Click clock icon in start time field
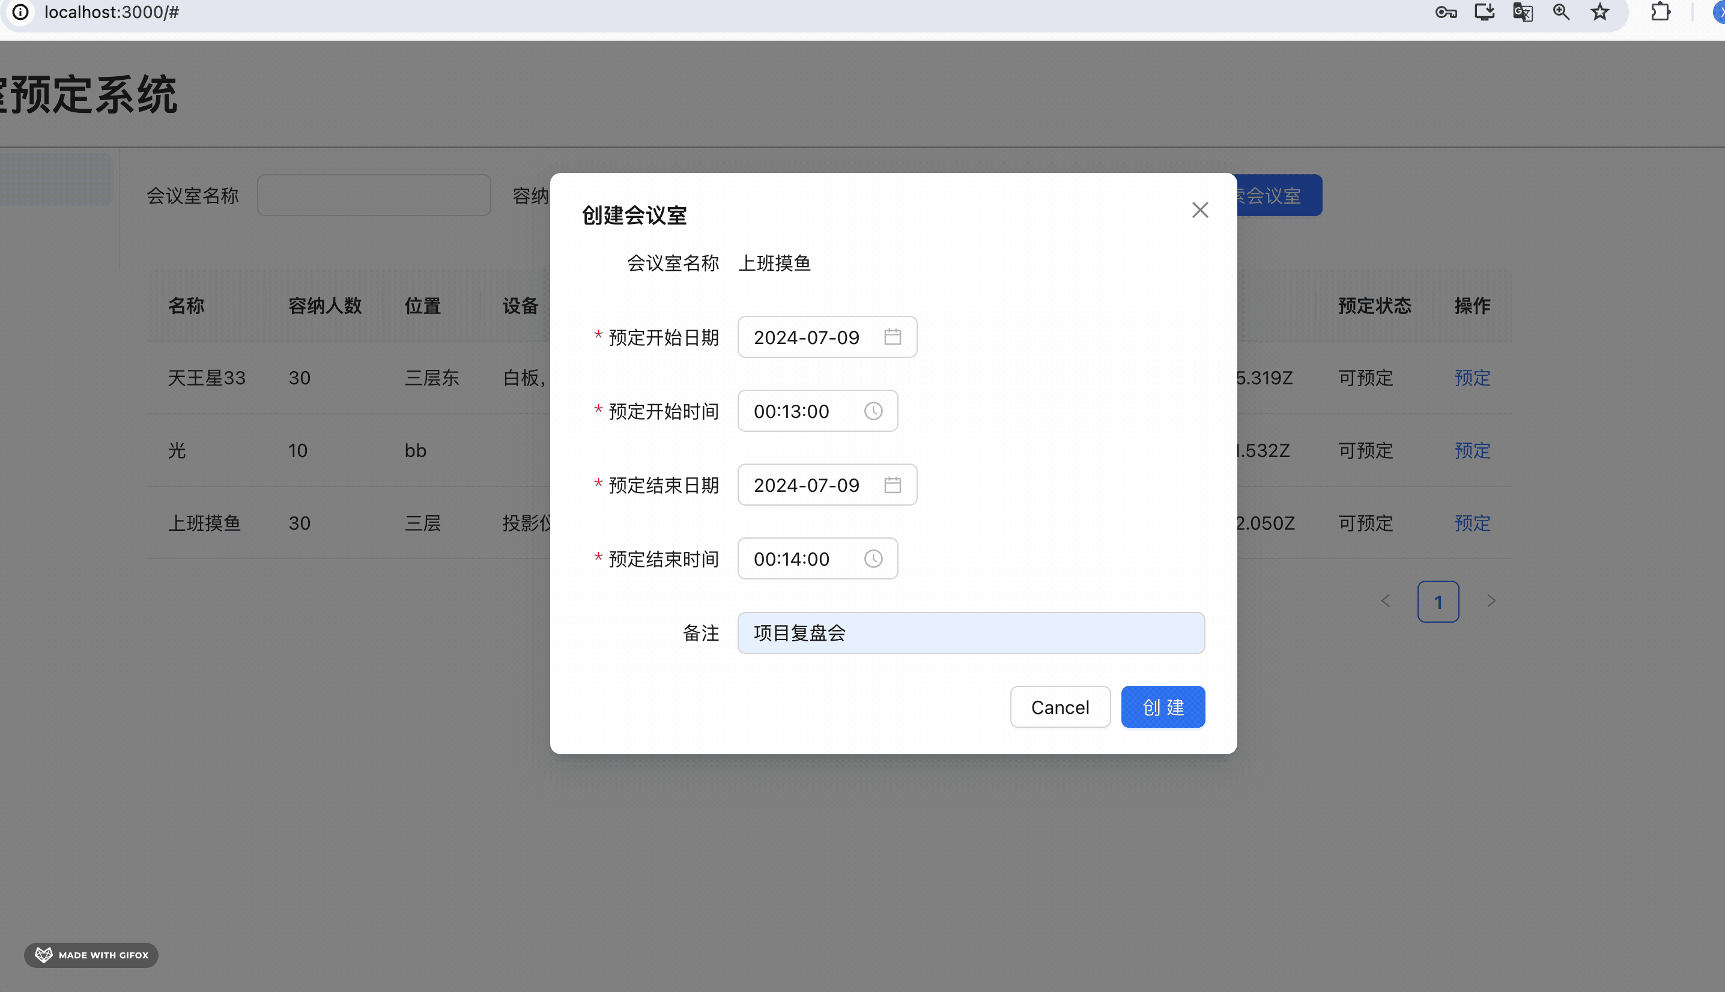 pyautogui.click(x=873, y=411)
